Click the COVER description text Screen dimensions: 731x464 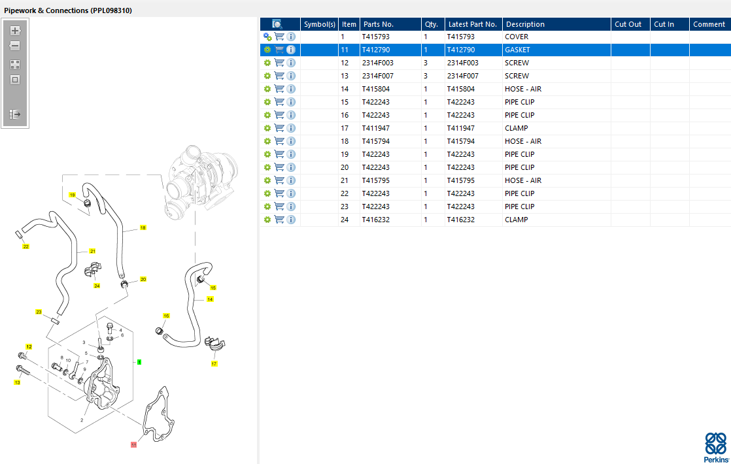click(x=517, y=37)
